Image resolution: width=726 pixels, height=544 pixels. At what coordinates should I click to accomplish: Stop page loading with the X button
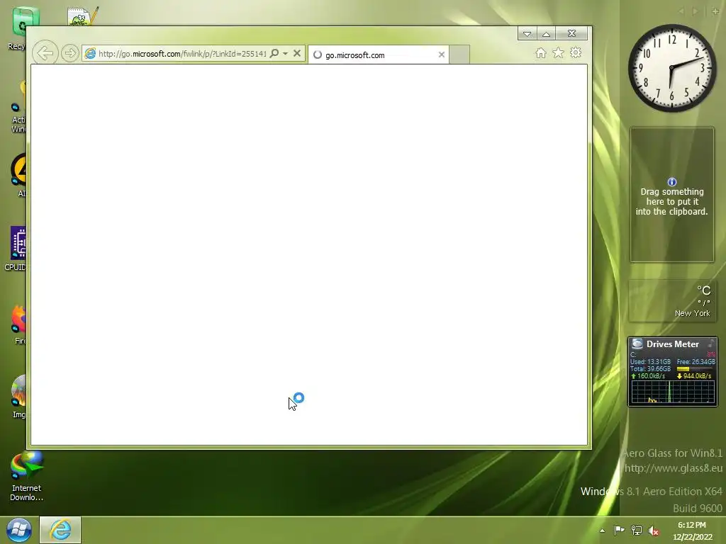point(297,53)
